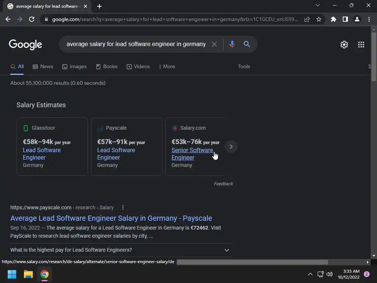Open the Extensions puzzle icon
The height and width of the screenshot is (283, 377).
[334, 19]
